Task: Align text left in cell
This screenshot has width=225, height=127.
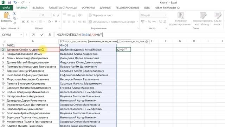Action: 64,22
